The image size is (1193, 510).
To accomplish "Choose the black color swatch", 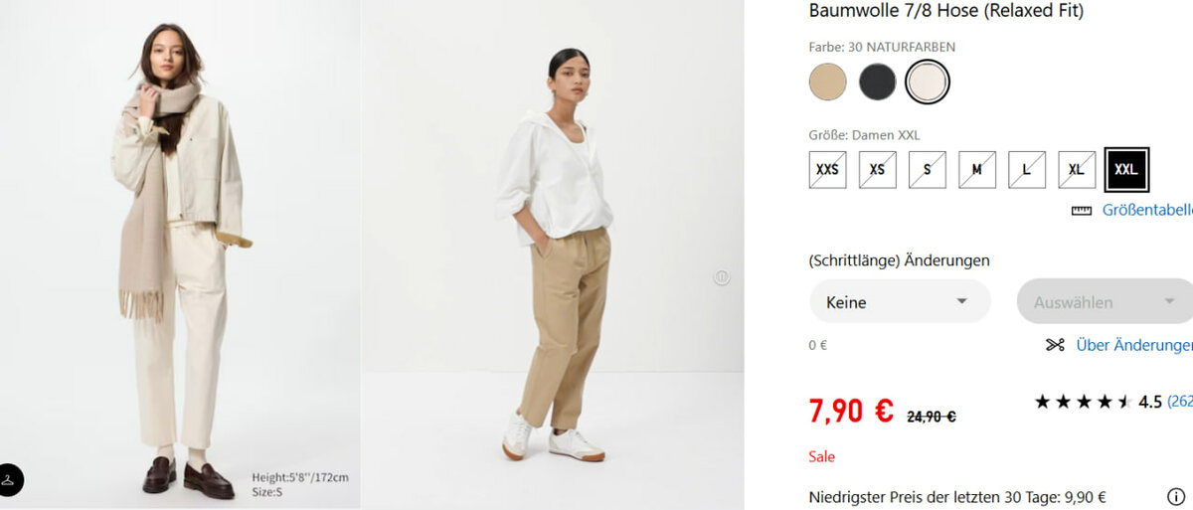I will click(x=878, y=82).
